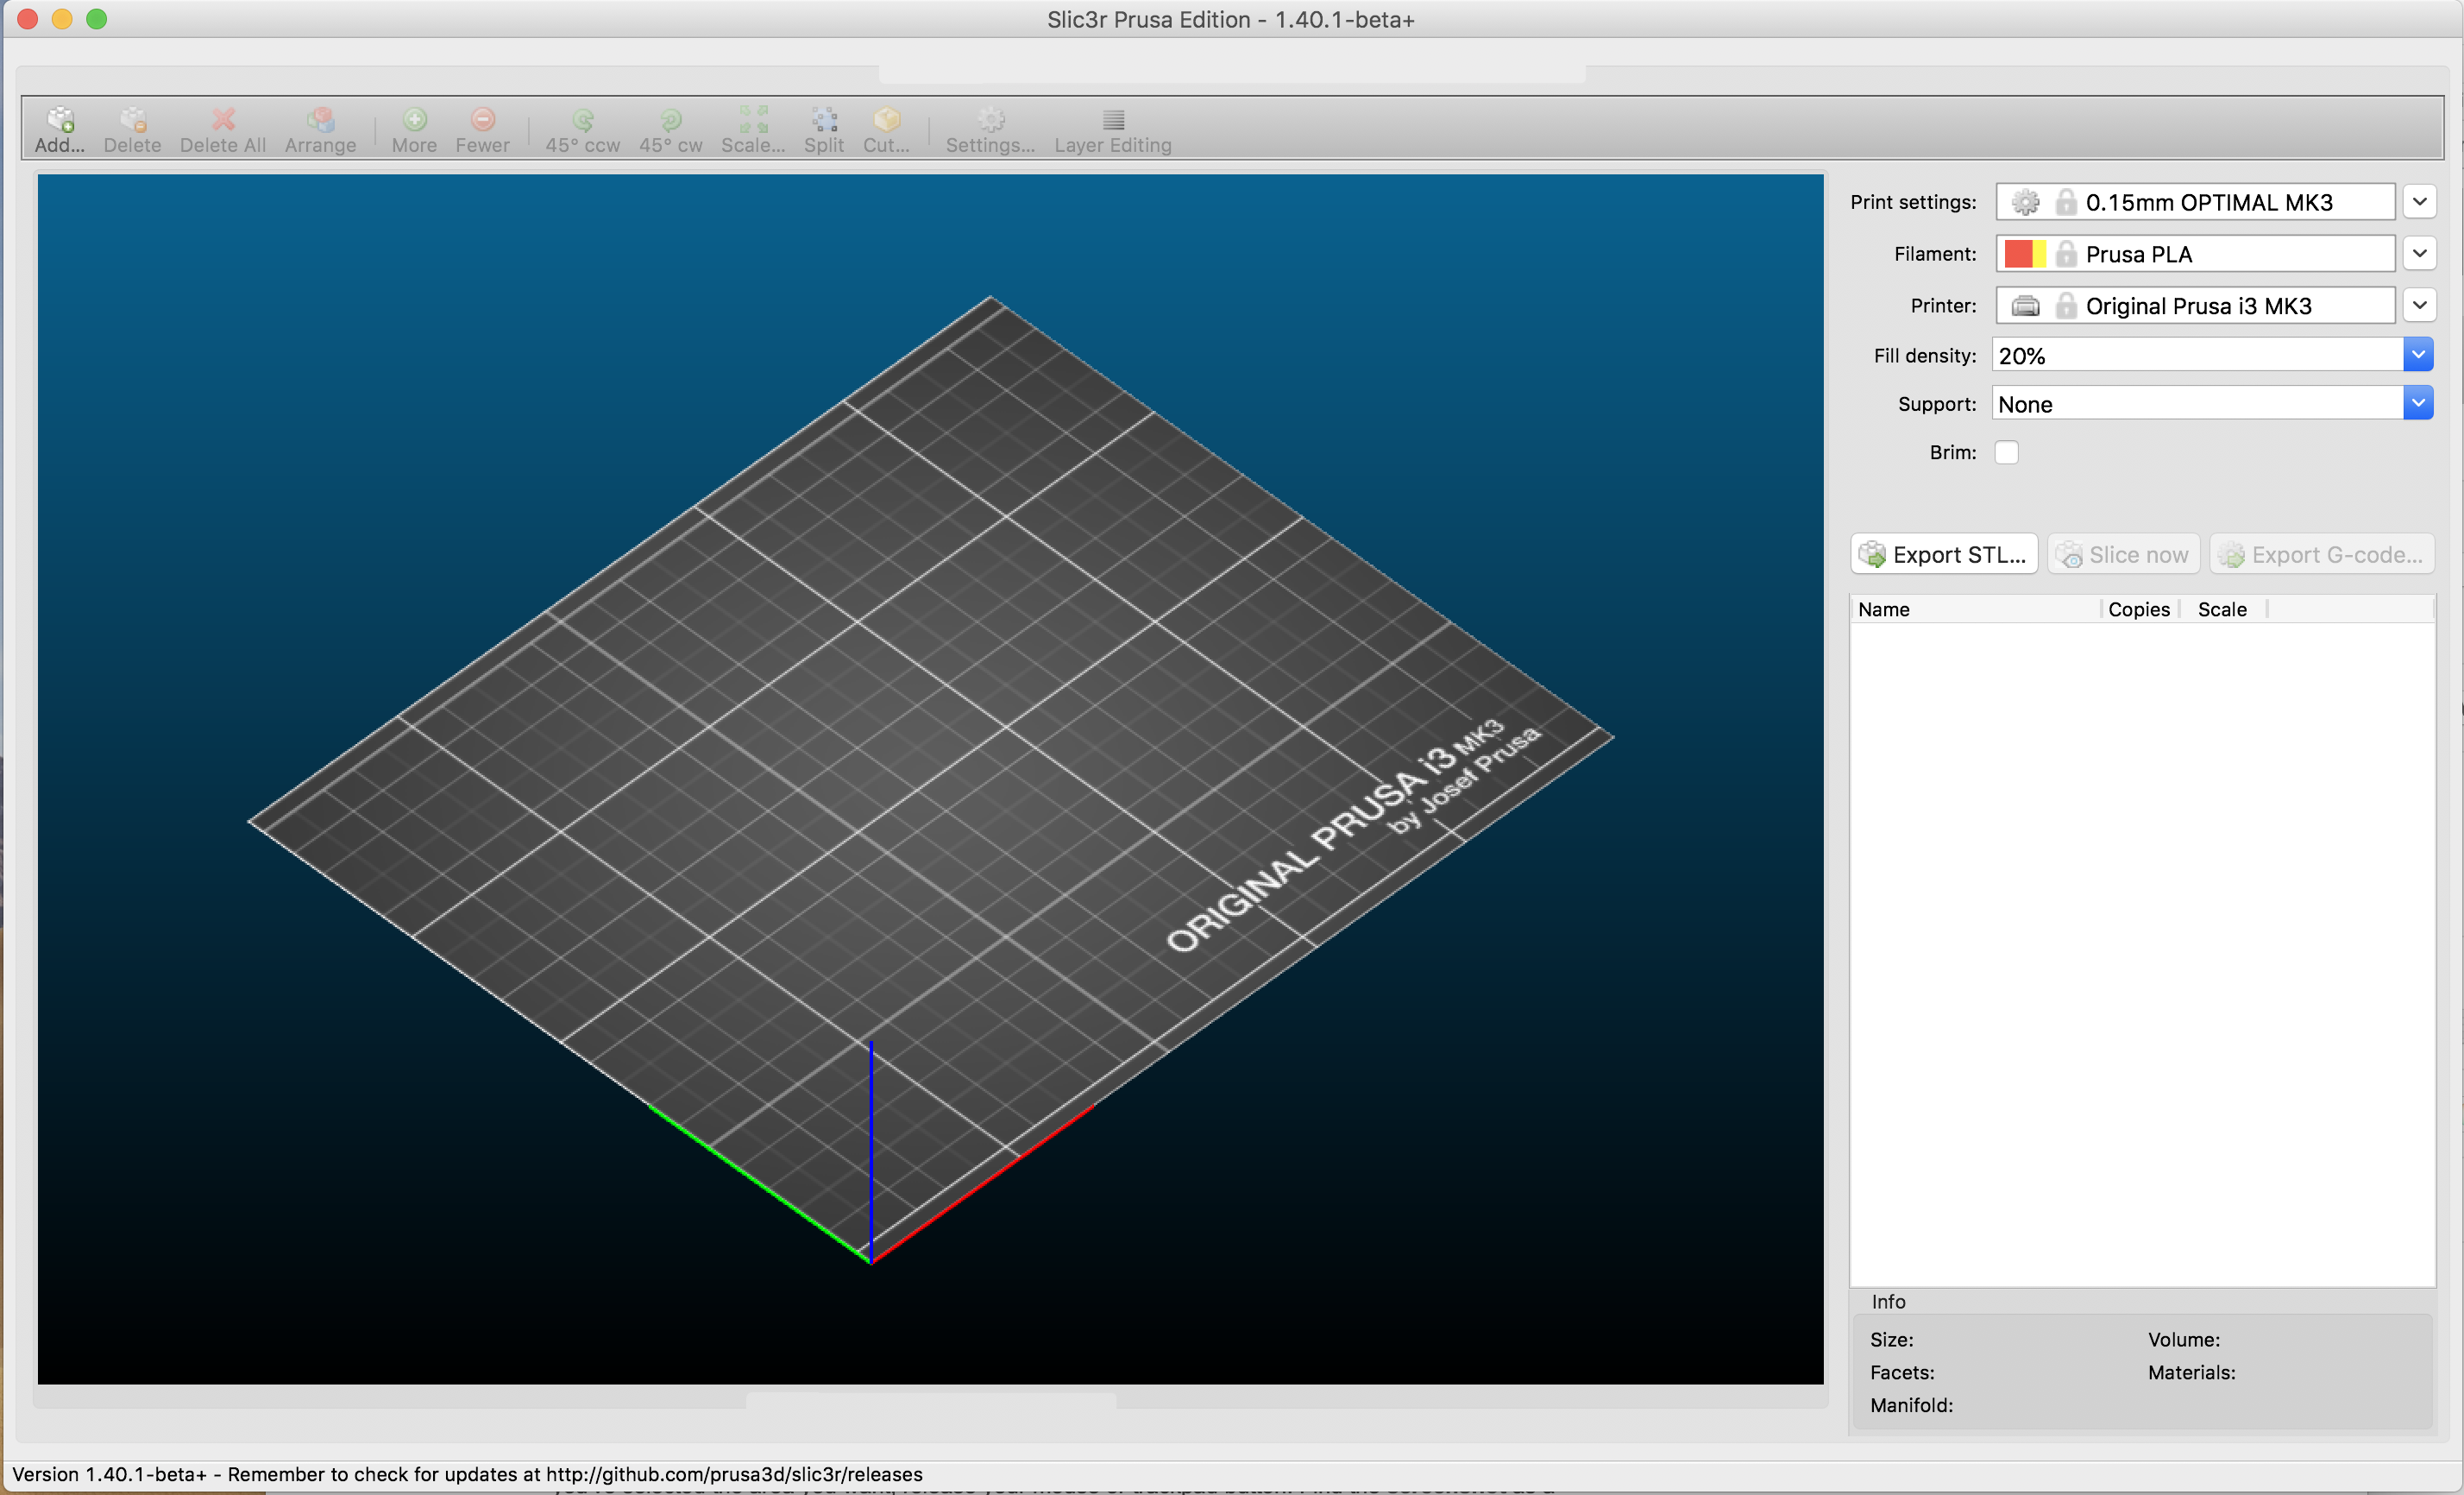Add a new model to the plater
Image resolution: width=2464 pixels, height=1495 pixels.
point(59,128)
